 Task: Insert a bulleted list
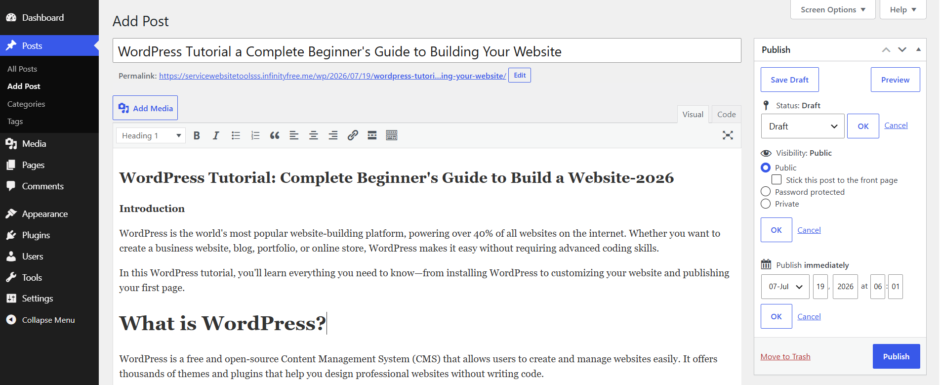tap(236, 135)
